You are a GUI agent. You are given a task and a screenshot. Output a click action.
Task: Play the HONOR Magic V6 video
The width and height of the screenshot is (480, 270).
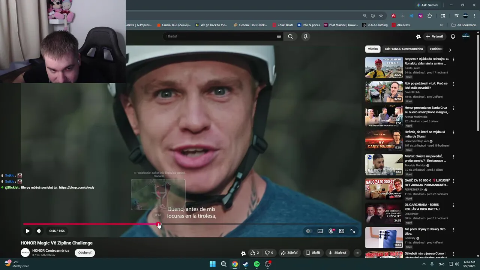(27, 231)
